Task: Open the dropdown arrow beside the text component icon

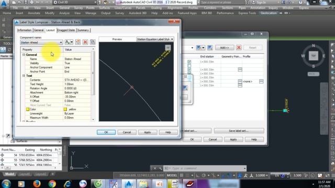Action: 72,42
